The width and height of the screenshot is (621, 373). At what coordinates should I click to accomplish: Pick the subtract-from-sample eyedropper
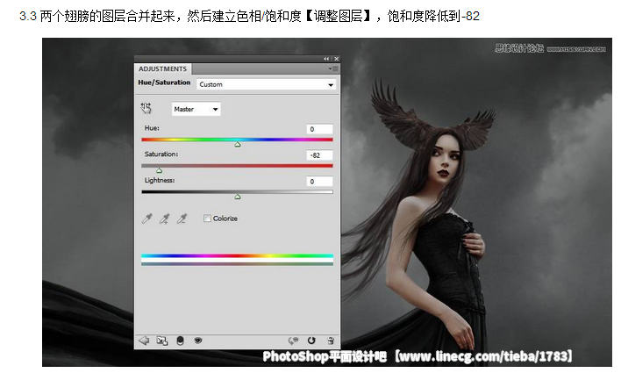[182, 219]
